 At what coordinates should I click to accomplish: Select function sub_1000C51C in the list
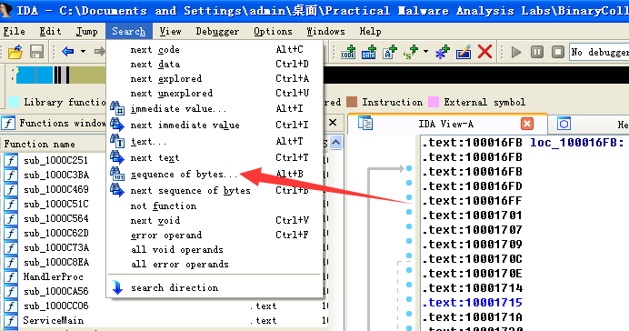(x=55, y=204)
